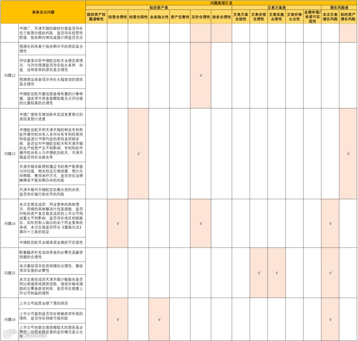
Task: Click 问题16 check mark under 经营合理性
Action: point(118,319)
